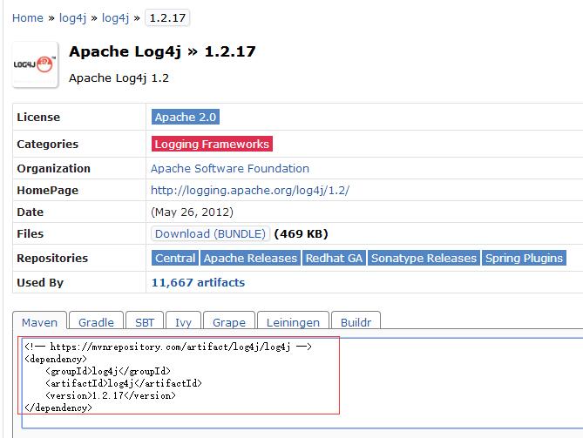Viewport: 583px width, 438px height.
Task: Go to Home breadcrumb link
Action: (x=28, y=17)
